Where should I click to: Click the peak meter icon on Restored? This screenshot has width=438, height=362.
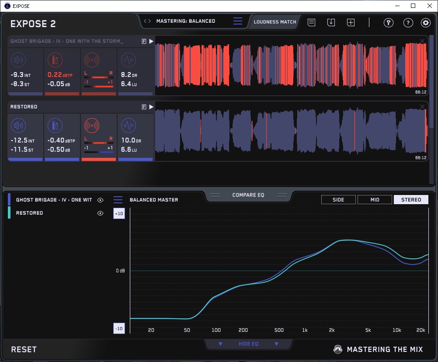coord(55,125)
